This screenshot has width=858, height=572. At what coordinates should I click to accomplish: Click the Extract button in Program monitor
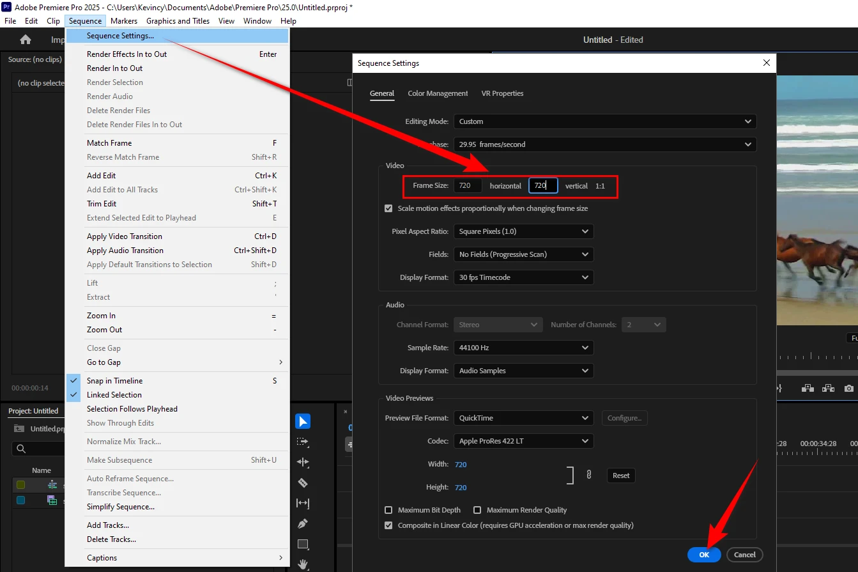828,388
